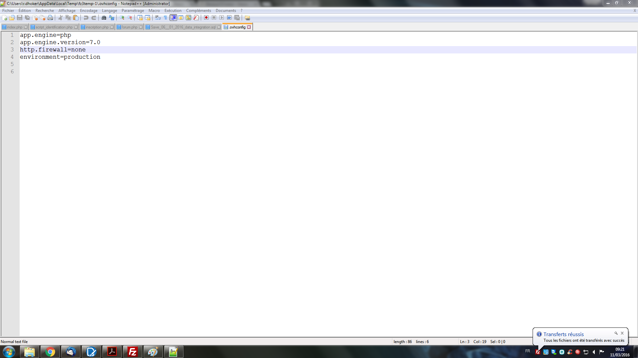Click the Cut scissors icon
The image size is (638, 358).
tap(61, 18)
